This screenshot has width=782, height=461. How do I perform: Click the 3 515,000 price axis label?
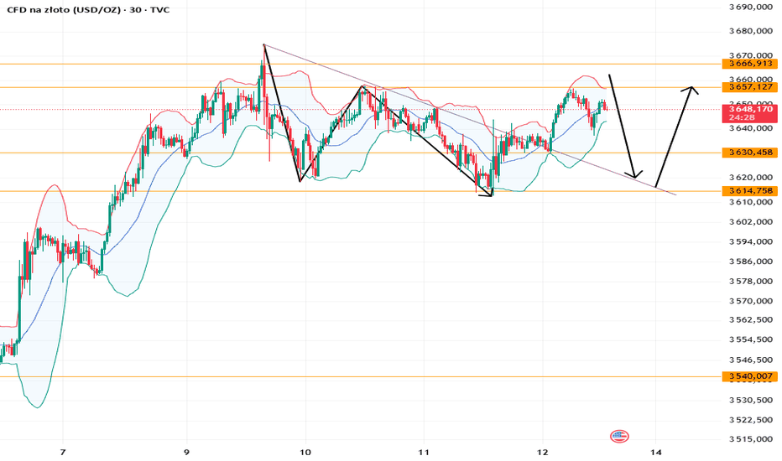pyautogui.click(x=751, y=439)
